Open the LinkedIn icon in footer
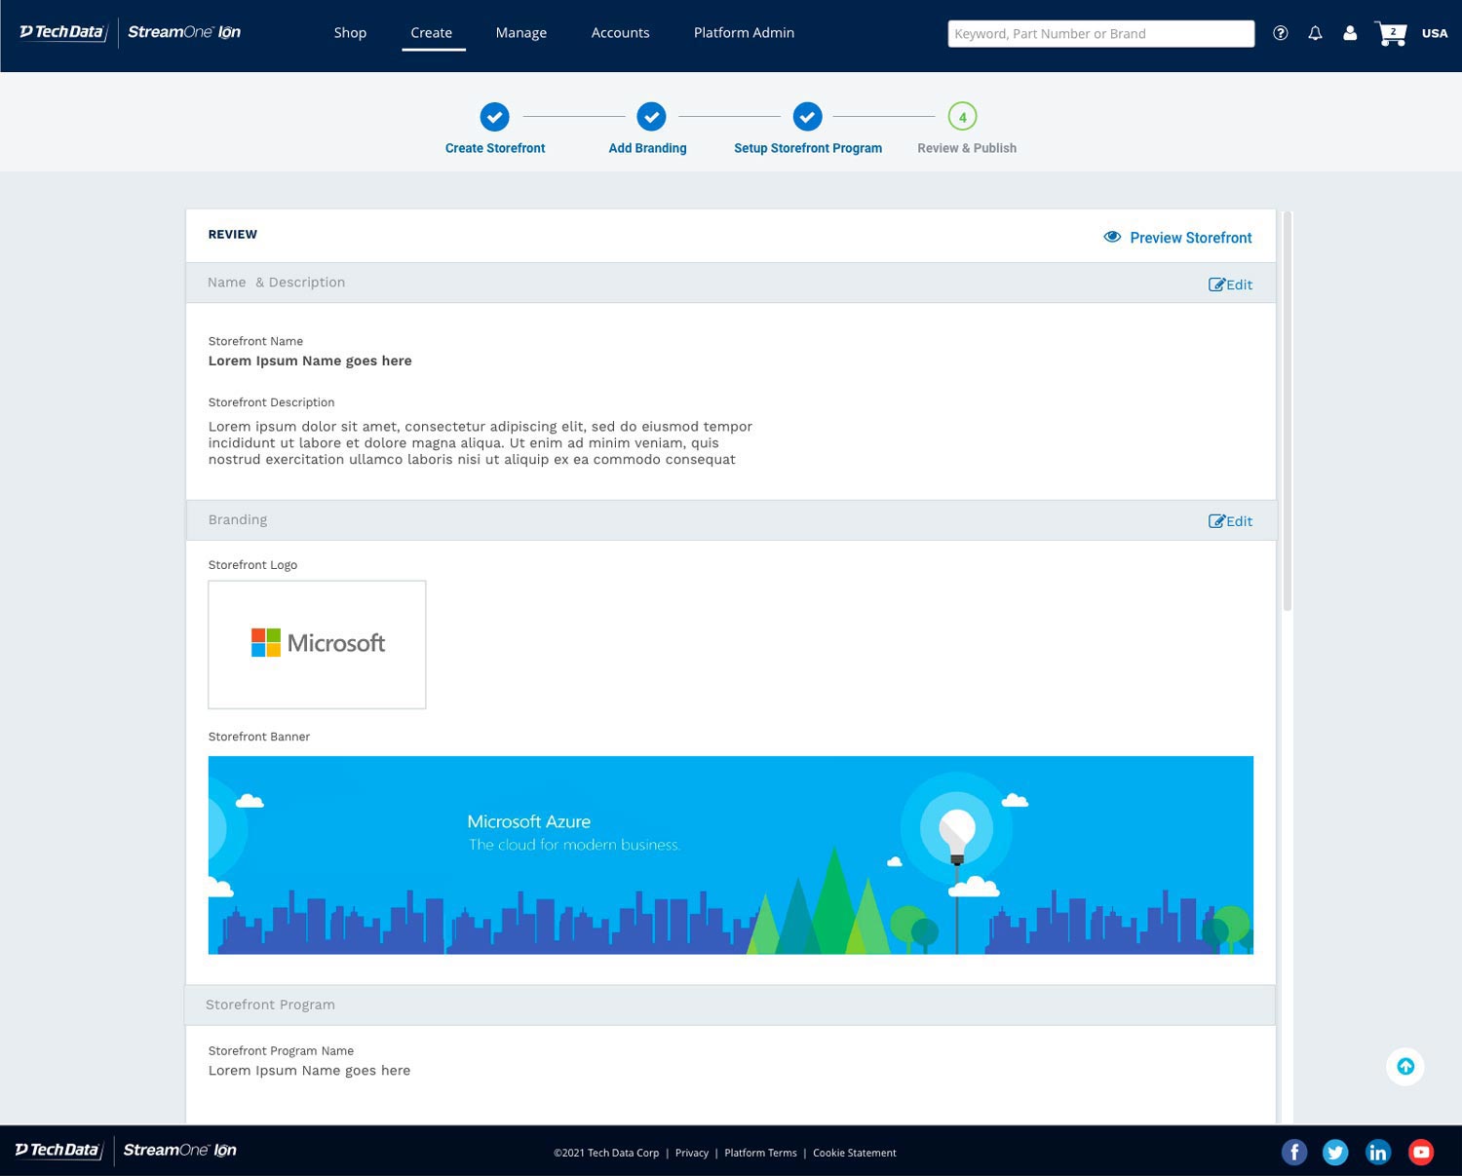Image resolution: width=1462 pixels, height=1176 pixels. [1378, 1153]
